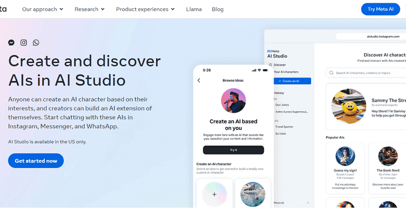406x208 pixels.
Task: Open the Scribble item in sidebar
Action: pos(281,134)
